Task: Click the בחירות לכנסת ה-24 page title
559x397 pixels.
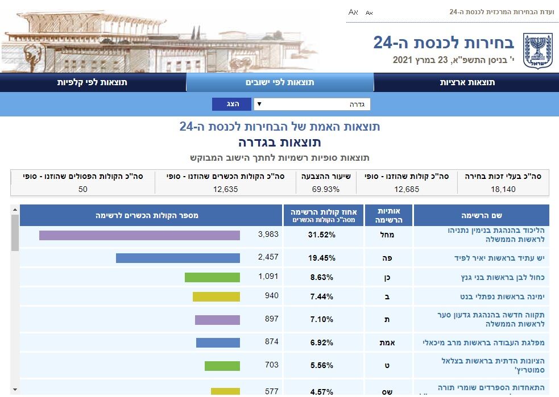Action: click(x=444, y=43)
